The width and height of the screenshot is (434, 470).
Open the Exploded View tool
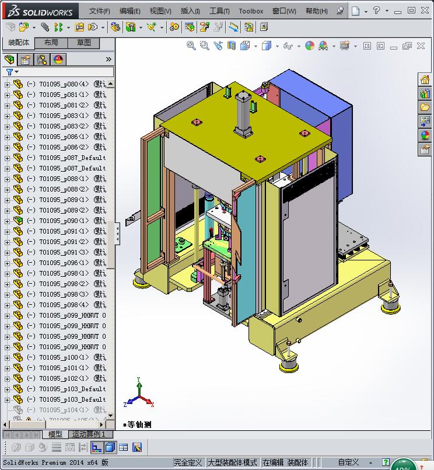point(205,27)
